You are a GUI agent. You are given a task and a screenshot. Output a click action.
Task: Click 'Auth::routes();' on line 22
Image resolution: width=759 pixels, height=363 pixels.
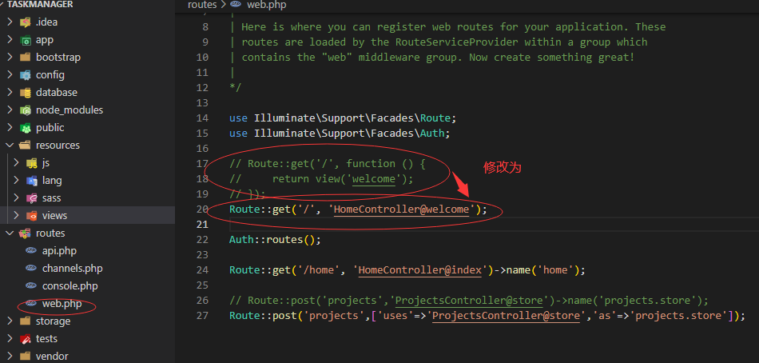pos(275,240)
